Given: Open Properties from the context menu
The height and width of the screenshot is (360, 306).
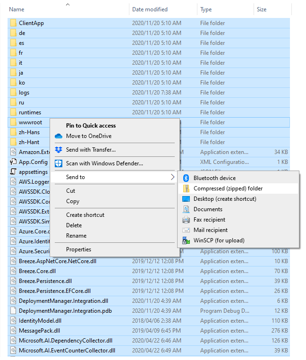Looking at the screenshot, I should point(78,249).
